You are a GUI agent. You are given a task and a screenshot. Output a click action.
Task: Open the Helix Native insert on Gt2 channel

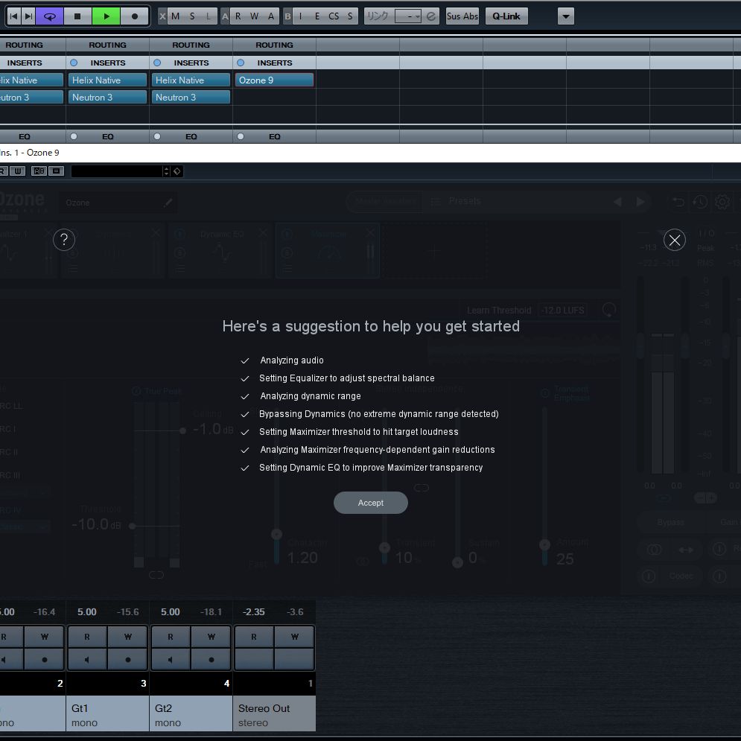point(191,80)
